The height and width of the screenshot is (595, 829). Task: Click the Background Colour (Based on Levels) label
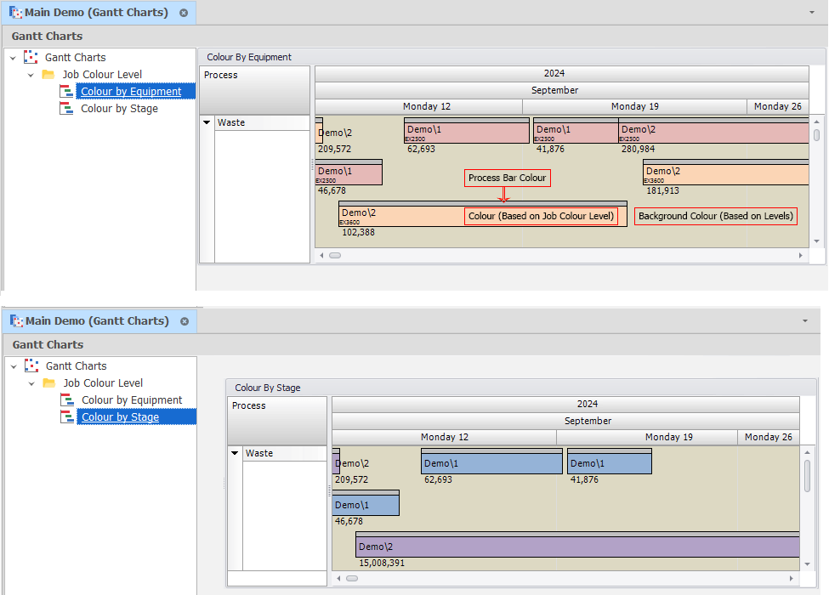[x=715, y=216]
